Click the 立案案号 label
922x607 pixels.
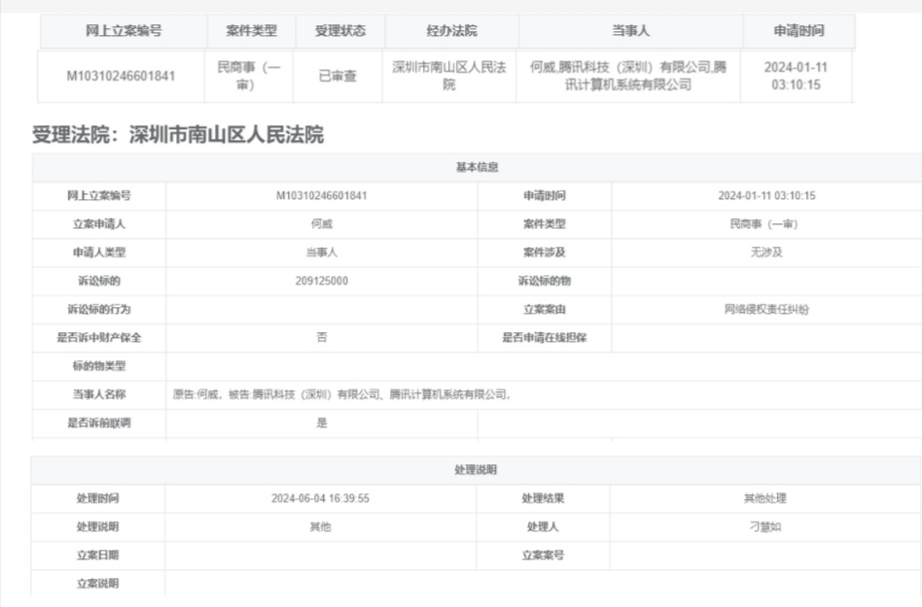pos(543,556)
